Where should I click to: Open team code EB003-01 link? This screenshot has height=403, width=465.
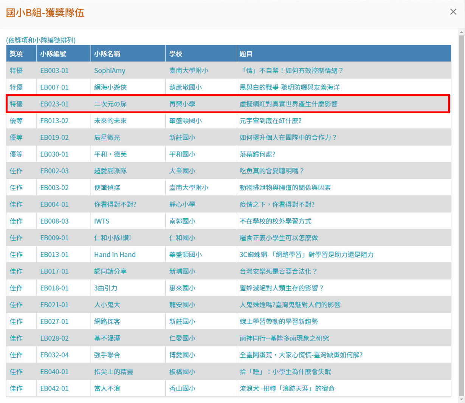tap(54, 71)
